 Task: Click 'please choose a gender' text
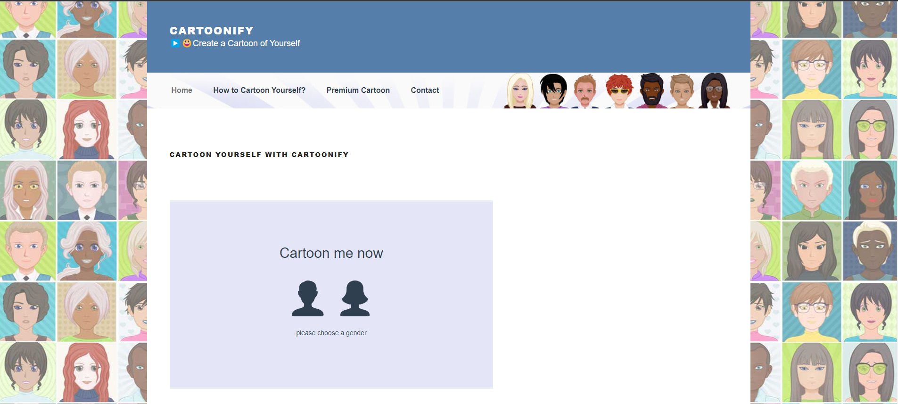(331, 333)
